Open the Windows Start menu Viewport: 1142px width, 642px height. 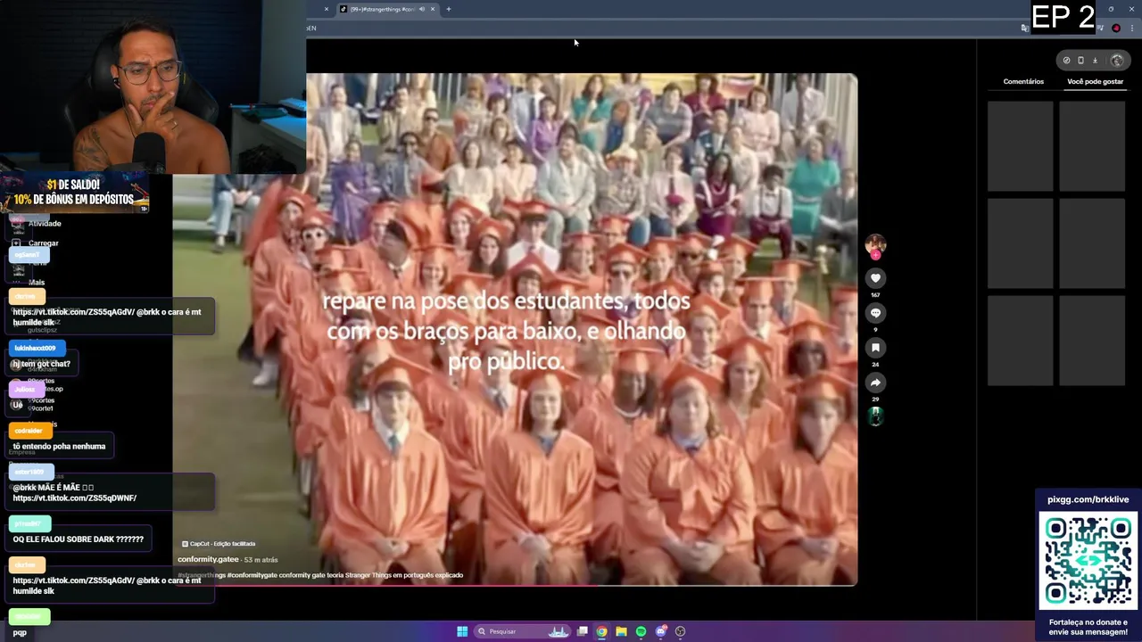coord(462,631)
